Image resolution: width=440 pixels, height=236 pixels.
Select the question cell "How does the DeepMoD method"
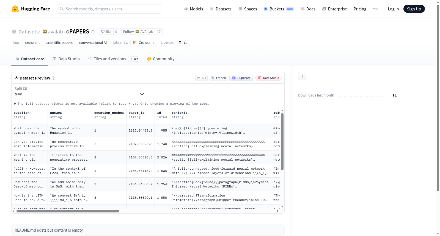tap(29, 184)
